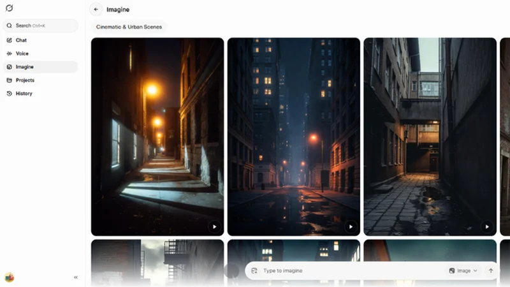Image resolution: width=510 pixels, height=287 pixels.
Task: Click the History clock icon
Action: tap(9, 93)
